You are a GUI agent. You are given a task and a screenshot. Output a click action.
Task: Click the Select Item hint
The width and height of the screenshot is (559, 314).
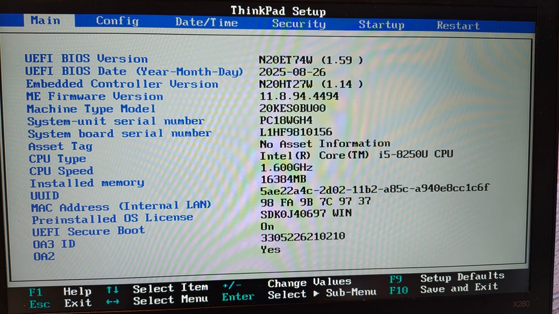tap(171, 288)
